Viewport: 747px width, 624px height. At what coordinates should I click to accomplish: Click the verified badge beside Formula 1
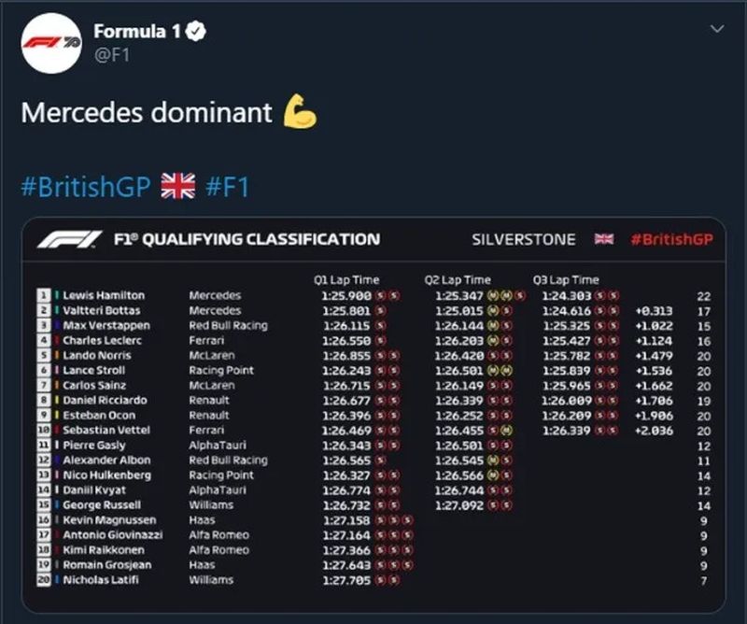pyautogui.click(x=196, y=32)
